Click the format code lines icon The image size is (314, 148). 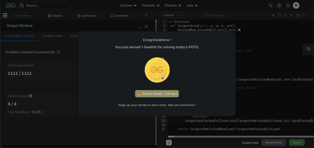pos(273,15)
